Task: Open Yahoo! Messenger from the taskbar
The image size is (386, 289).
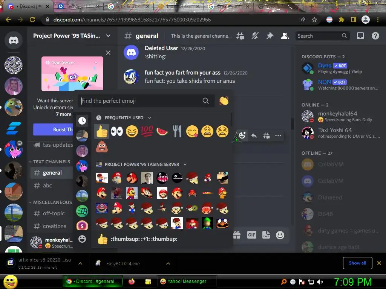Action: 186,281
